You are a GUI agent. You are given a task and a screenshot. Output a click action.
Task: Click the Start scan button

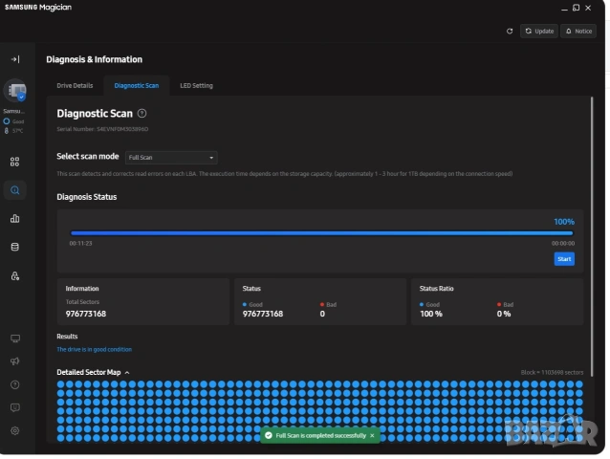564,259
